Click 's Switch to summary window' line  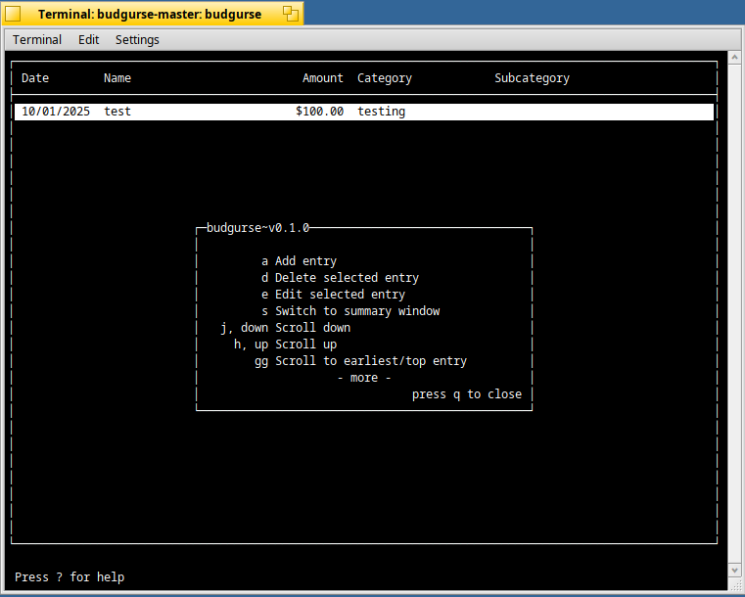pyautogui.click(x=350, y=311)
